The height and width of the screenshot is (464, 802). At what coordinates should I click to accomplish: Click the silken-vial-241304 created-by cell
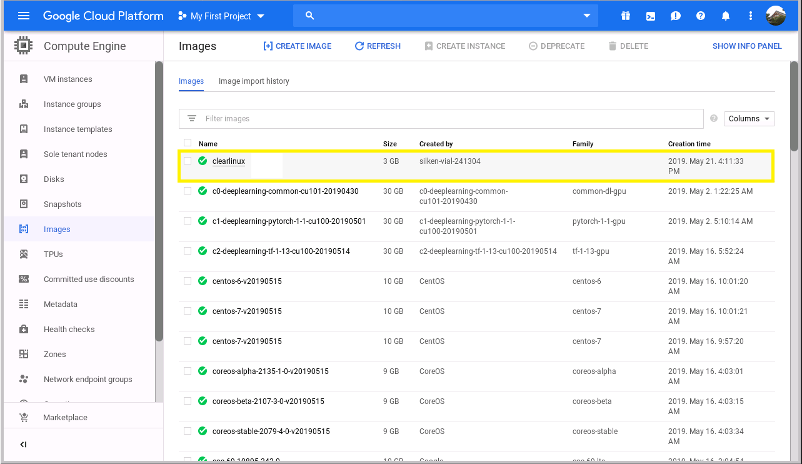click(450, 161)
